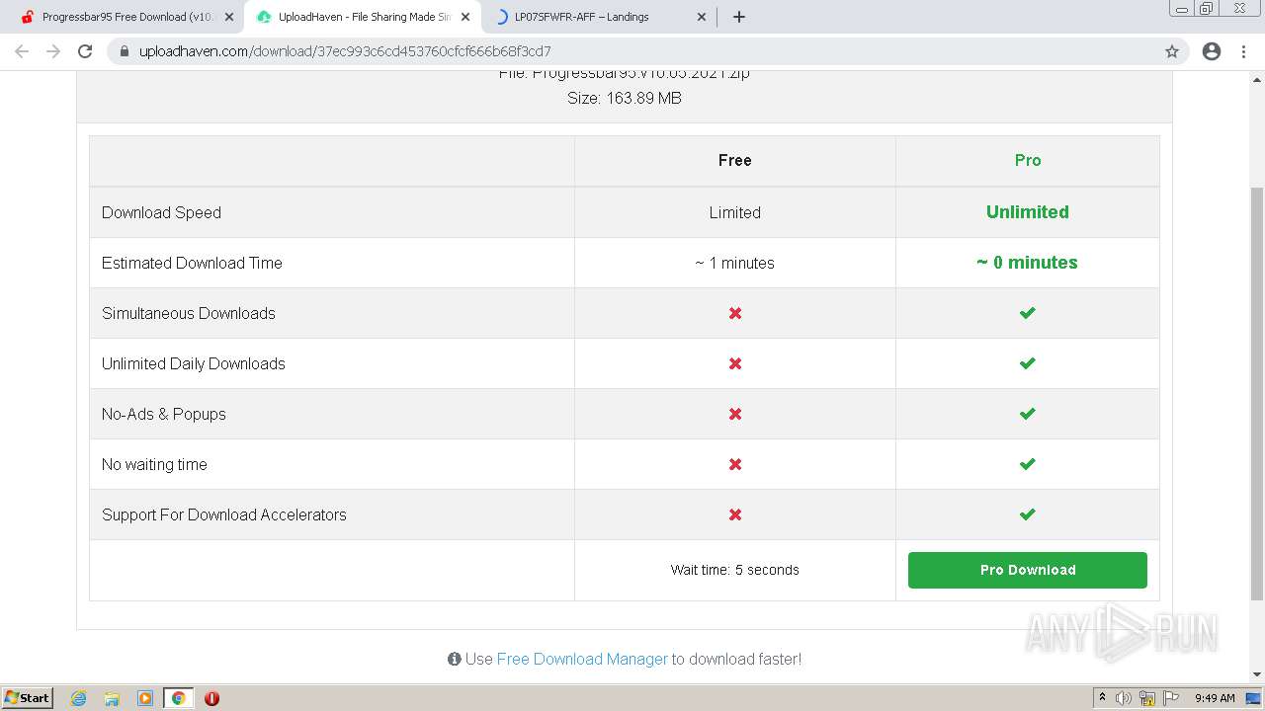This screenshot has width=1265, height=711.
Task: Close the UploadHaven tab
Action: click(465, 17)
